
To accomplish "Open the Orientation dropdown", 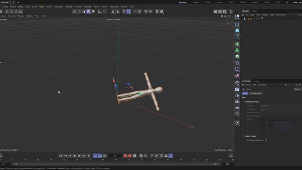I will point(281,109).
